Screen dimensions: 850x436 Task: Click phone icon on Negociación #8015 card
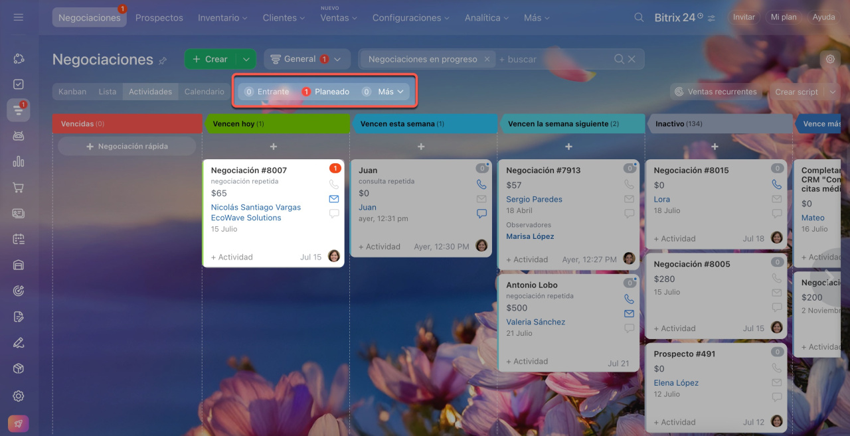pyautogui.click(x=776, y=184)
